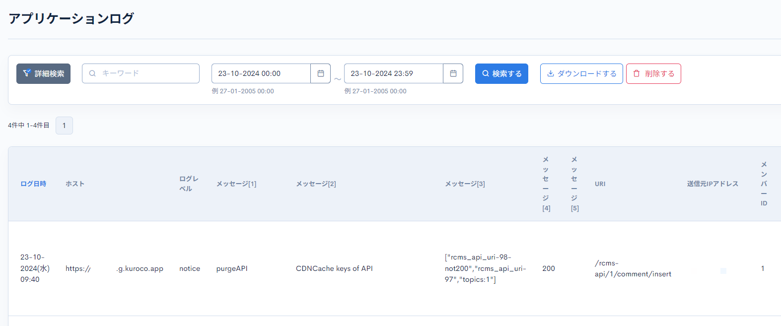Download logs with ダウンロードする button
The image size is (781, 326).
(581, 73)
